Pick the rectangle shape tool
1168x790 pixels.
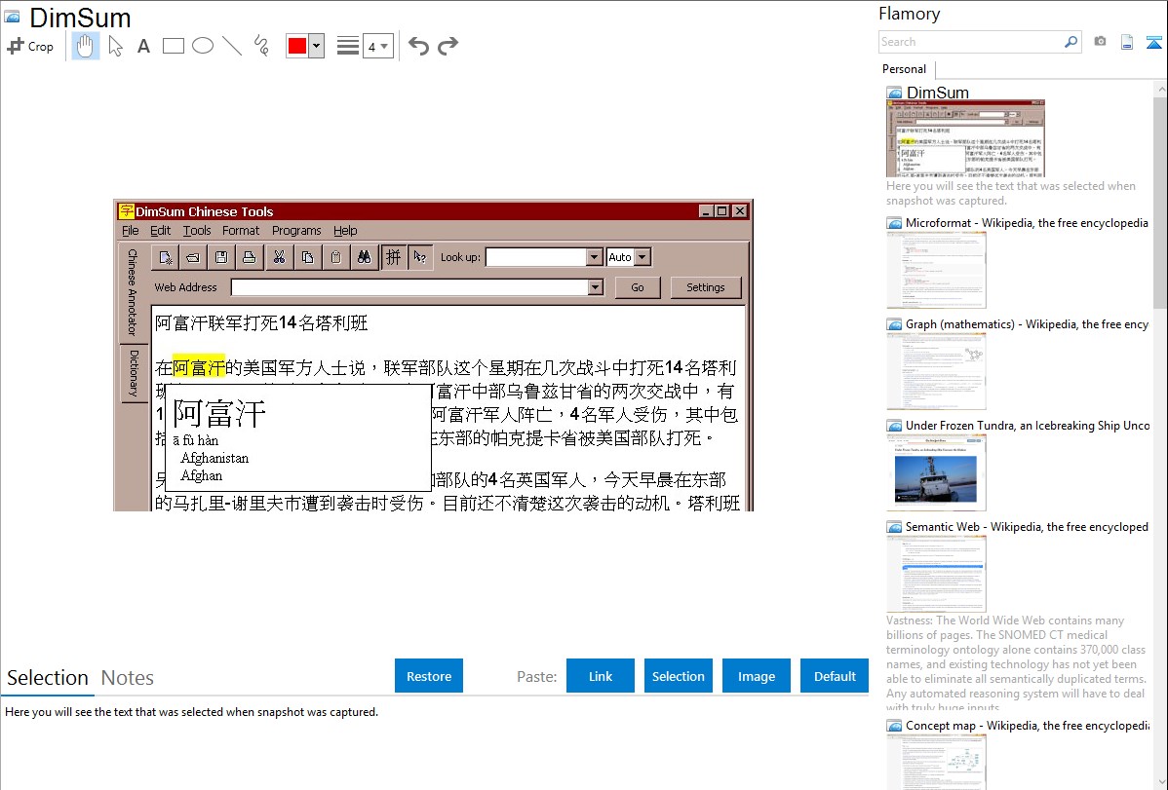[173, 46]
